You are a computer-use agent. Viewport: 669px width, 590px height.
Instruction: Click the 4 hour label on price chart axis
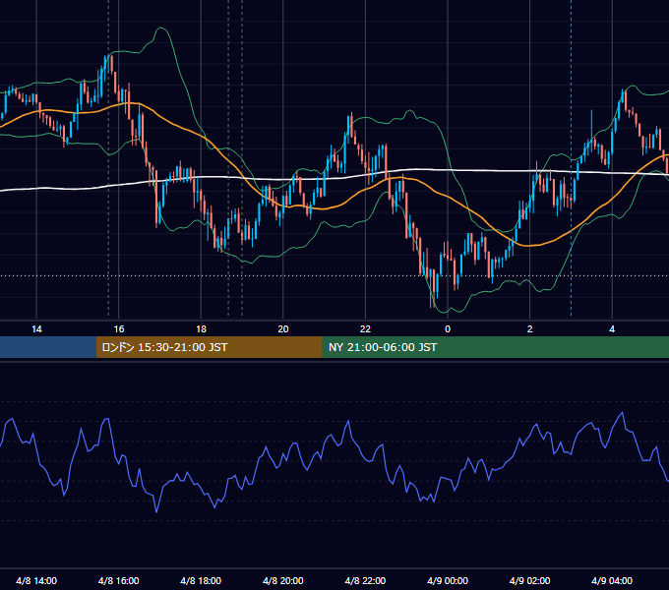(x=612, y=329)
